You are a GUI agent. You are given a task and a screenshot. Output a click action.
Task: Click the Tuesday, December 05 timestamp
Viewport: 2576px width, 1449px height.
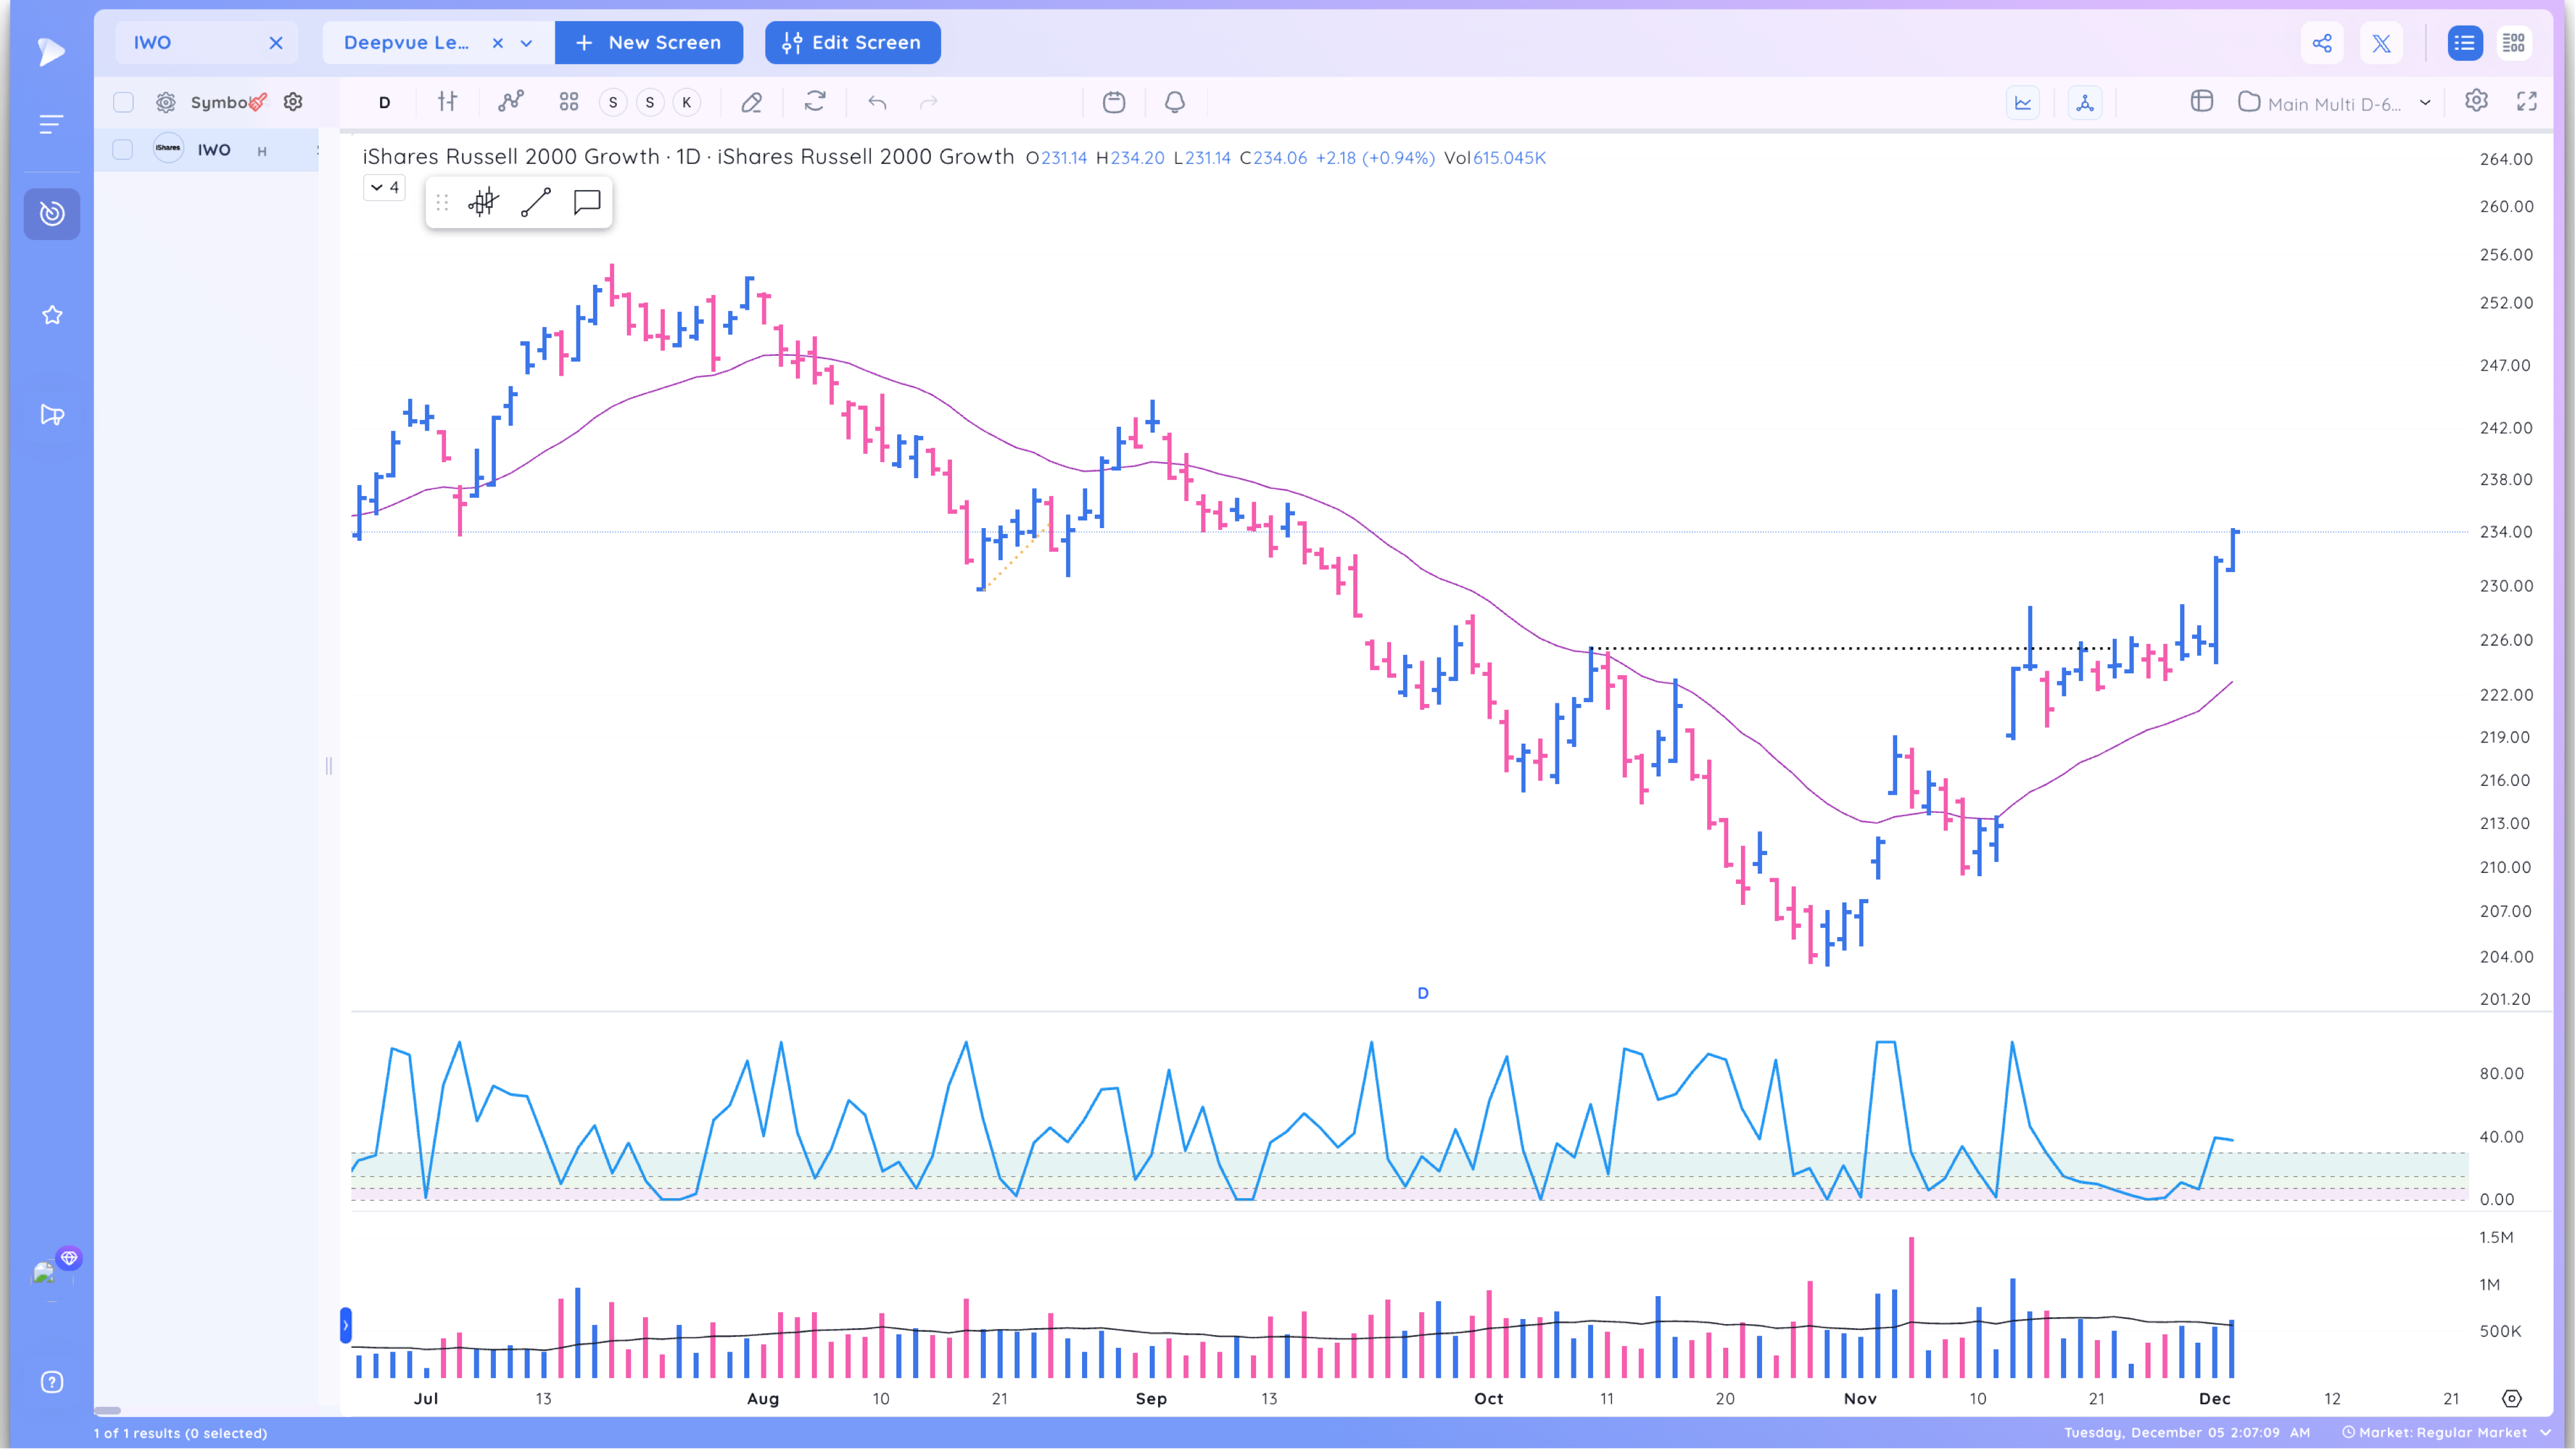(2188, 1432)
